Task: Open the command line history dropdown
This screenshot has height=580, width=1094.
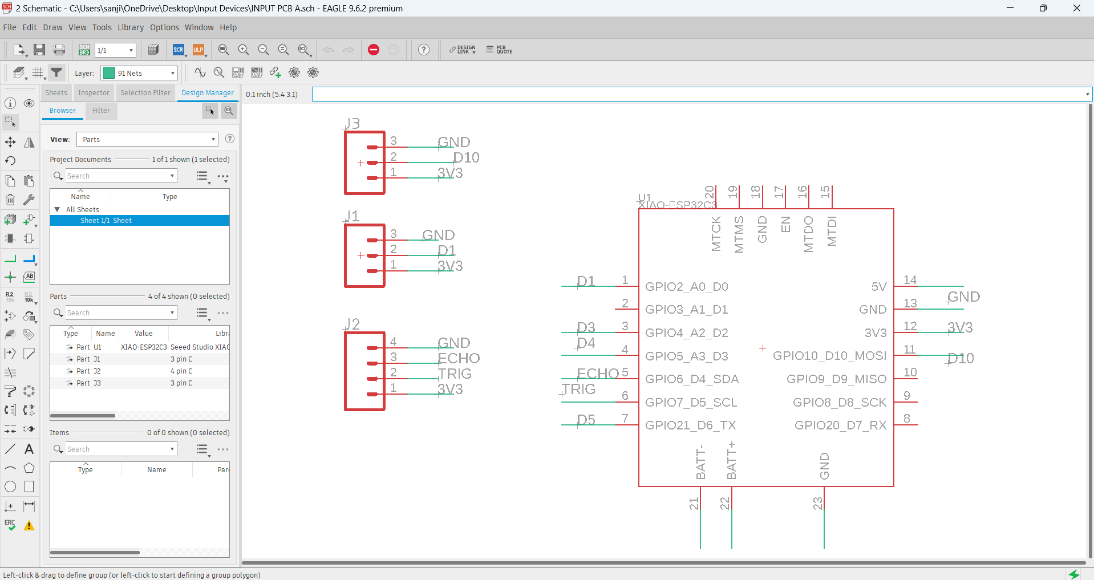Action: click(1087, 94)
